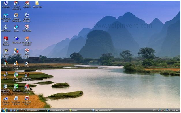Select the VMware Workstation icon
This screenshot has width=181, height=113.
pyautogui.click(x=16, y=17)
